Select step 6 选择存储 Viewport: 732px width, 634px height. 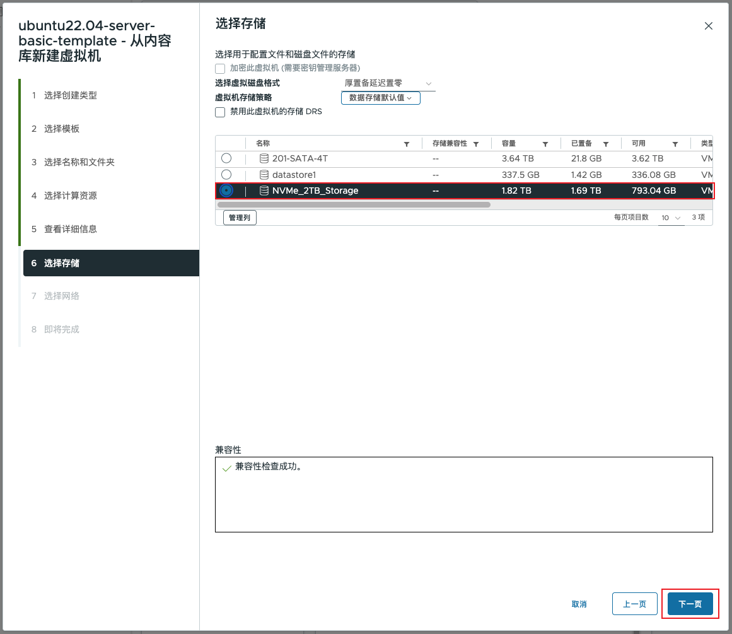[111, 263]
